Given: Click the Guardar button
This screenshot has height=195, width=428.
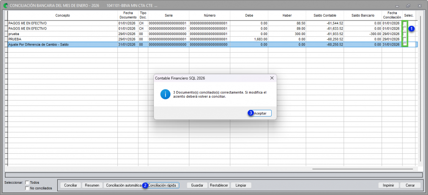Looking at the screenshot, I should [197, 185].
